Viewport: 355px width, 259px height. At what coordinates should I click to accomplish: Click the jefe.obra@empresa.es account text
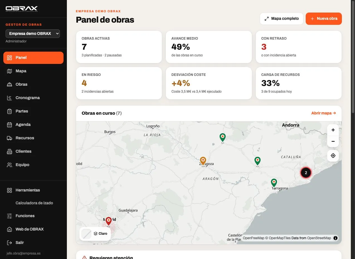click(23, 253)
